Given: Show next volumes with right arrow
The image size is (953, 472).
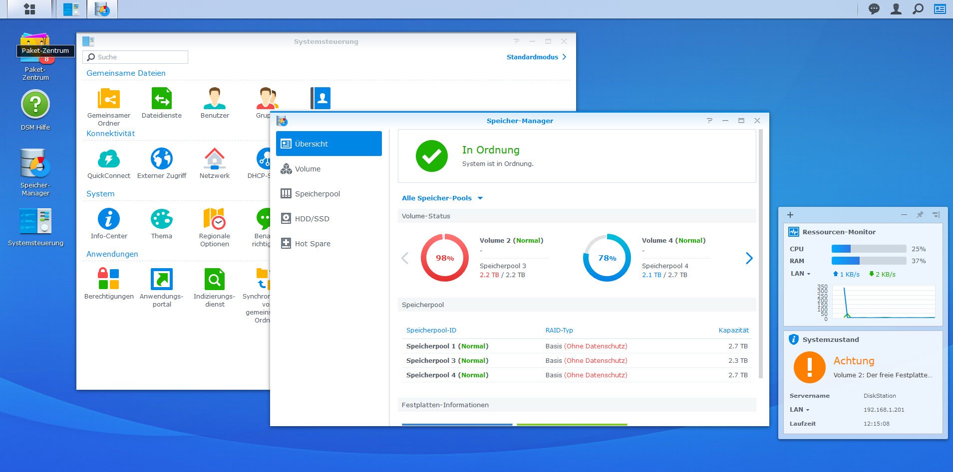Looking at the screenshot, I should tap(749, 258).
